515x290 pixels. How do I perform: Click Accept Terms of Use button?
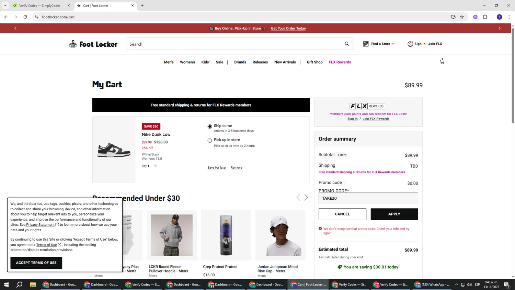(36, 263)
